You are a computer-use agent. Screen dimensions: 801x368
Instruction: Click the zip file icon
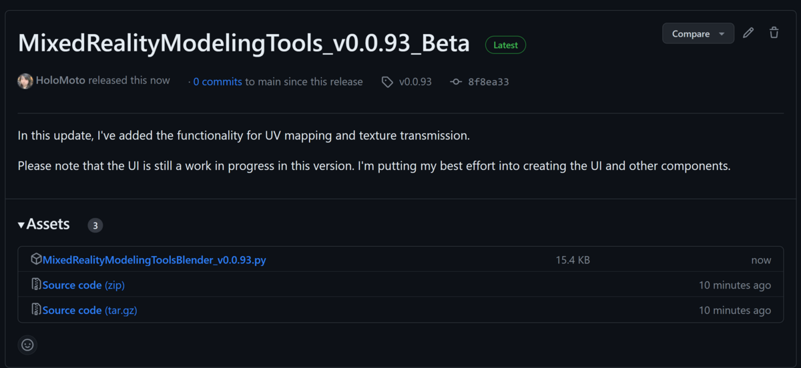pyautogui.click(x=36, y=285)
